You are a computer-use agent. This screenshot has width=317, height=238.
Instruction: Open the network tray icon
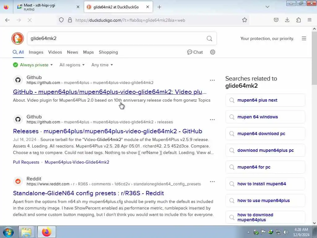tap(278, 232)
